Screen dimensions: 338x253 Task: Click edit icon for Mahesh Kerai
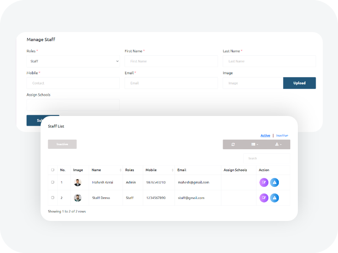click(x=264, y=183)
